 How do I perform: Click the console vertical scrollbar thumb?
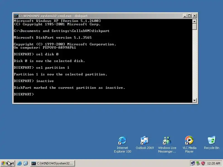pyautogui.click(x=194, y=27)
